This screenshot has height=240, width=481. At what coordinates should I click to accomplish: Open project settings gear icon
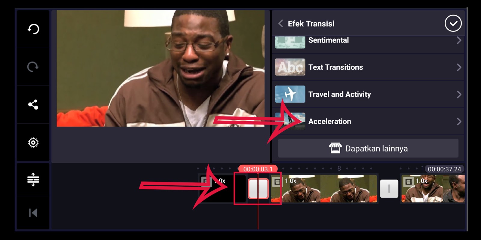coord(33,142)
